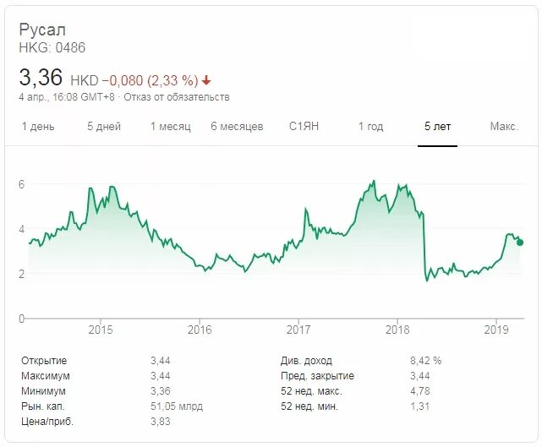
Task: Click the "Максимум" row label
Action: 46,376
